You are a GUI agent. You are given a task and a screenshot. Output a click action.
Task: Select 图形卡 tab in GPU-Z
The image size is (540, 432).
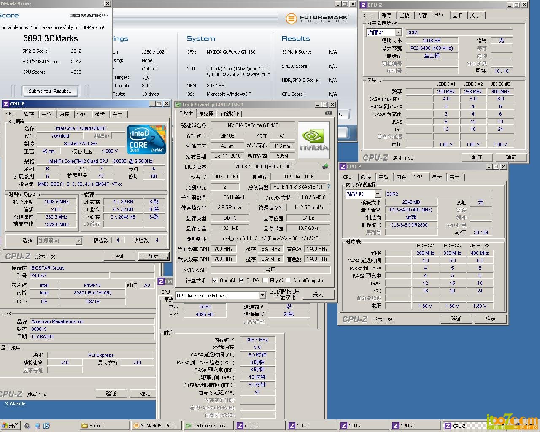click(x=186, y=113)
